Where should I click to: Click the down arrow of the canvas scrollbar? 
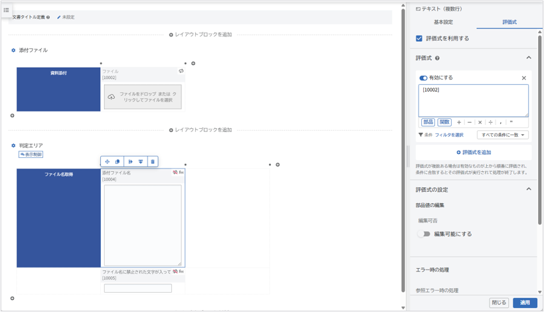click(403, 307)
